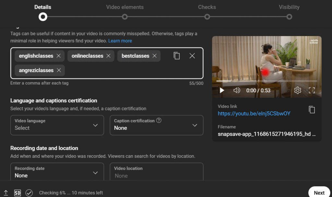The height and width of the screenshot is (197, 332).
Task: Mute the video preview volume
Action: coord(237,91)
